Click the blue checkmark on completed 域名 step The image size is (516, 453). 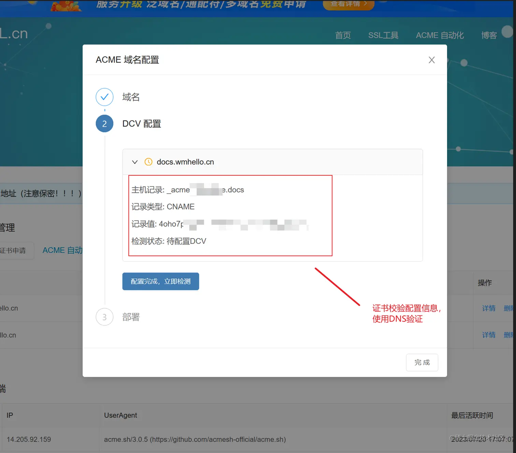[104, 97]
